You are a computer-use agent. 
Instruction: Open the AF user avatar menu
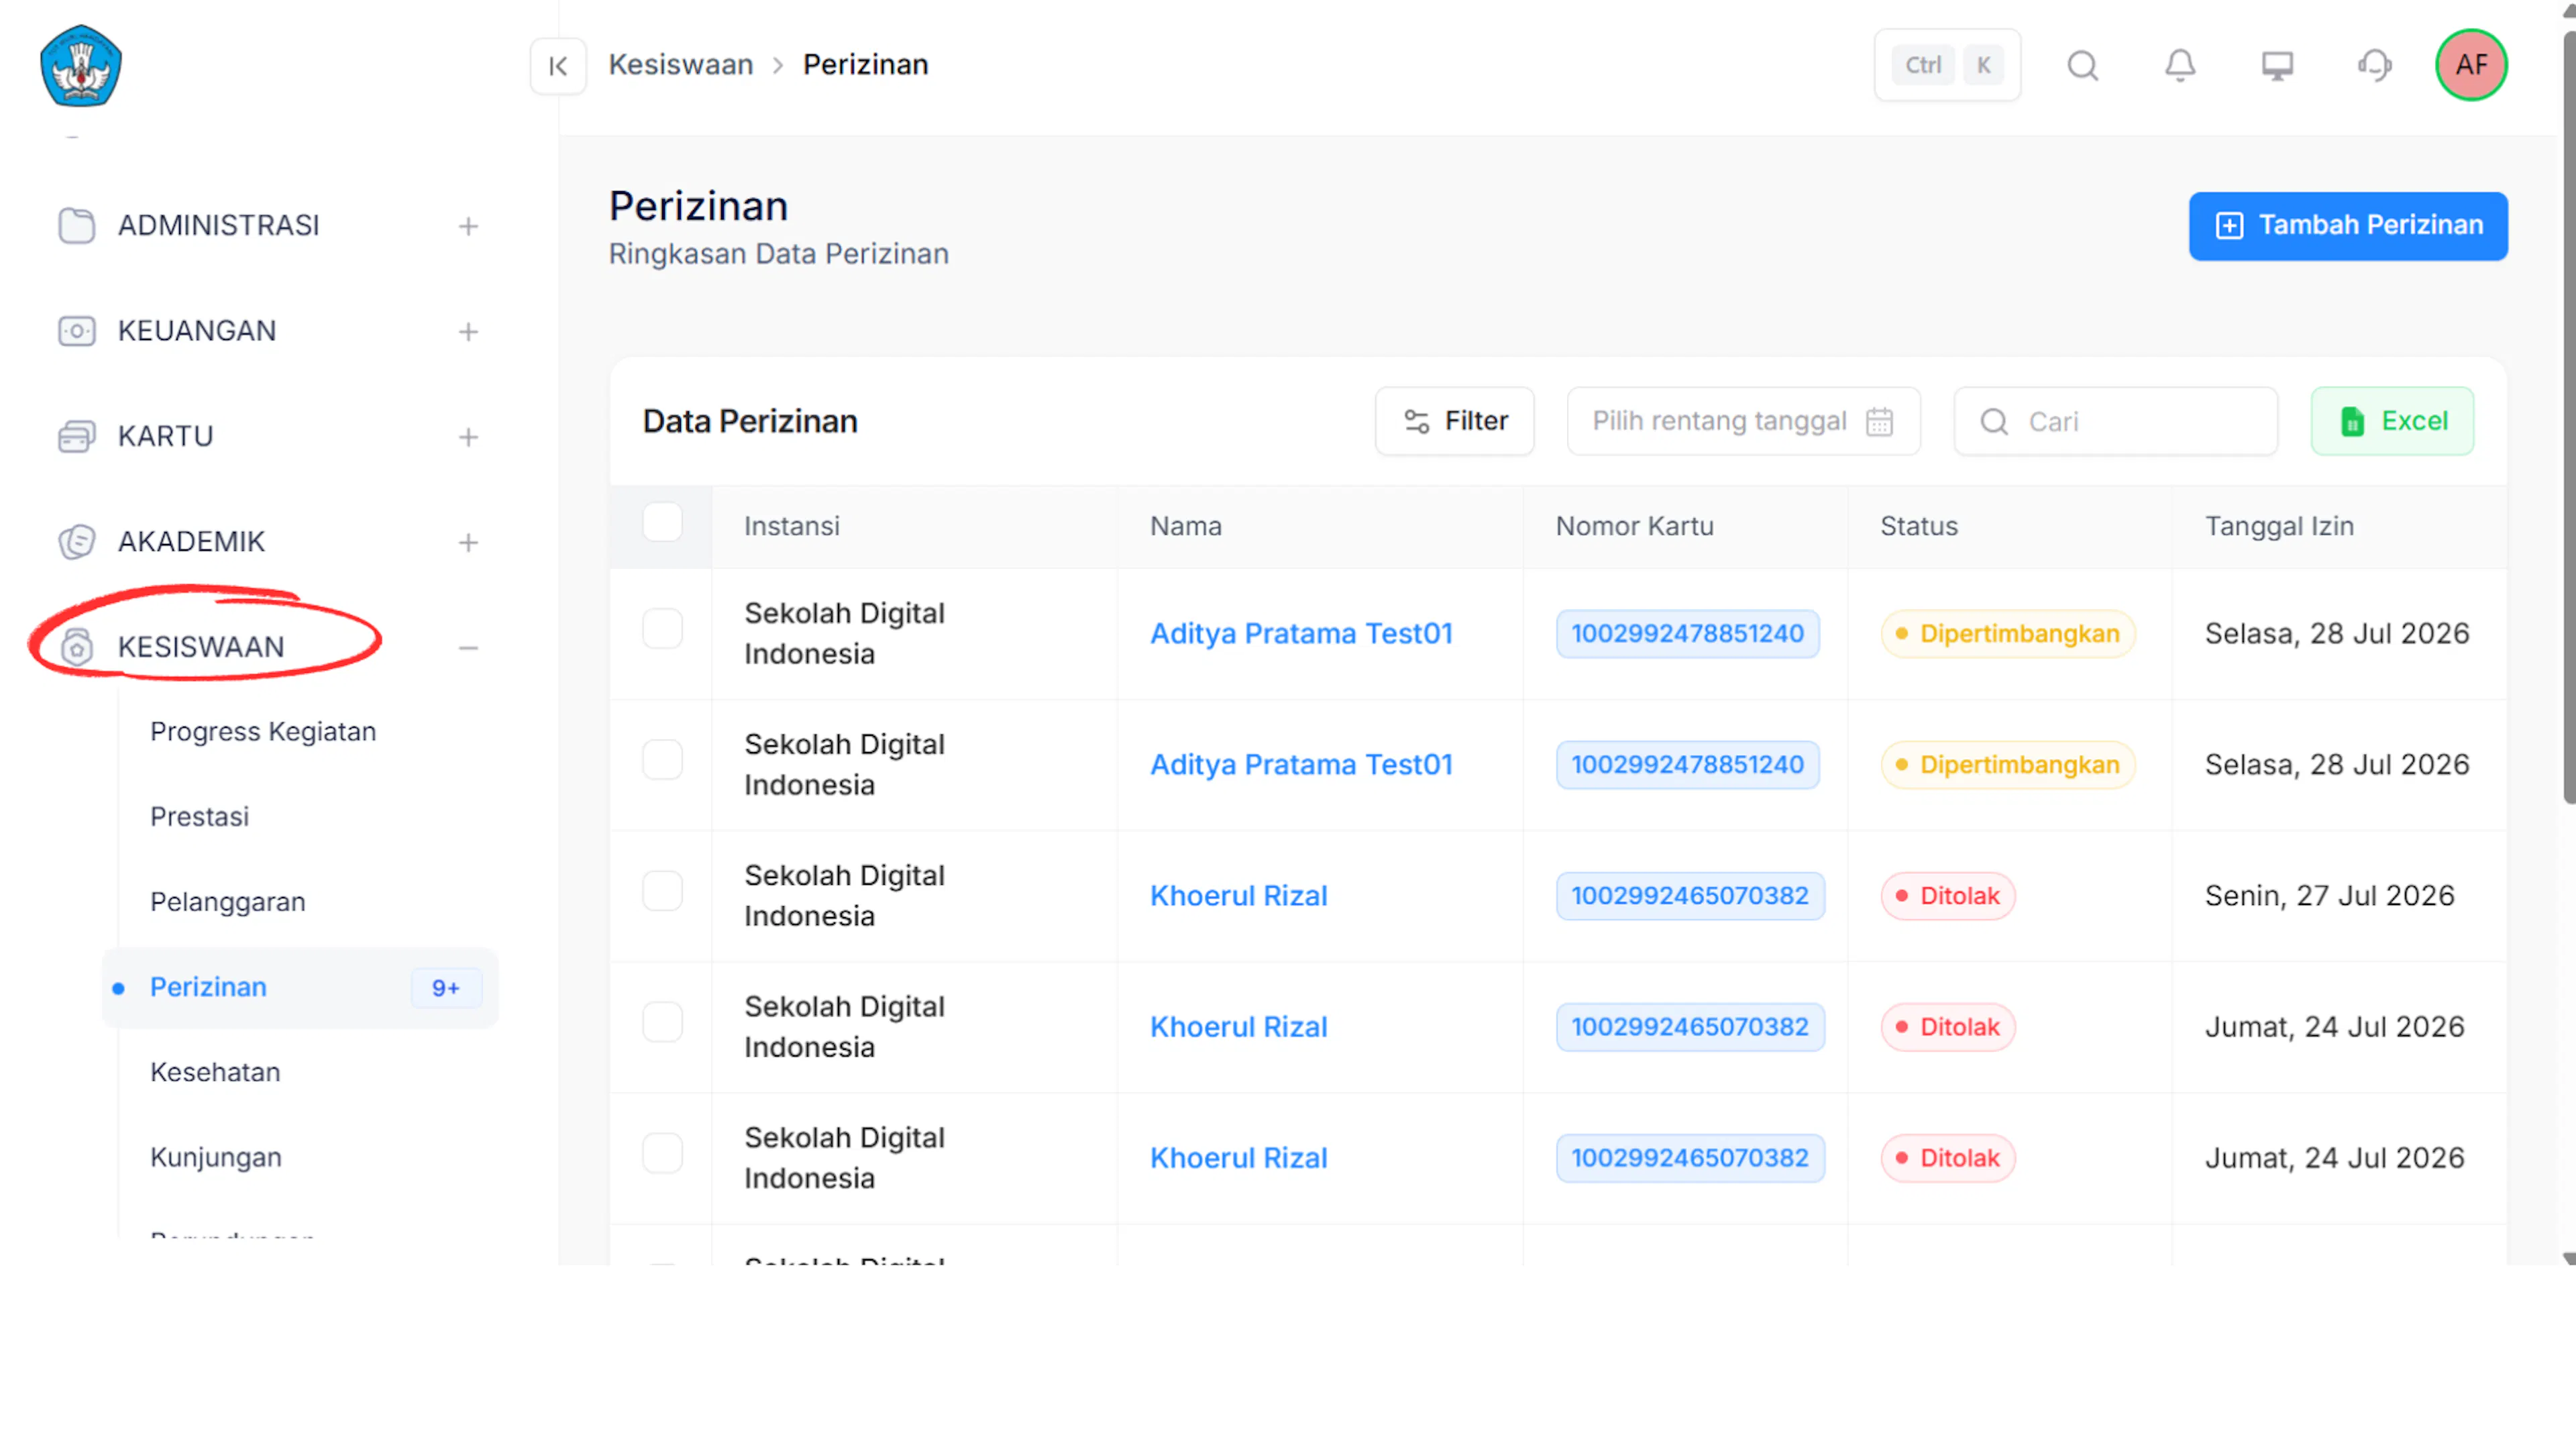(x=2471, y=66)
